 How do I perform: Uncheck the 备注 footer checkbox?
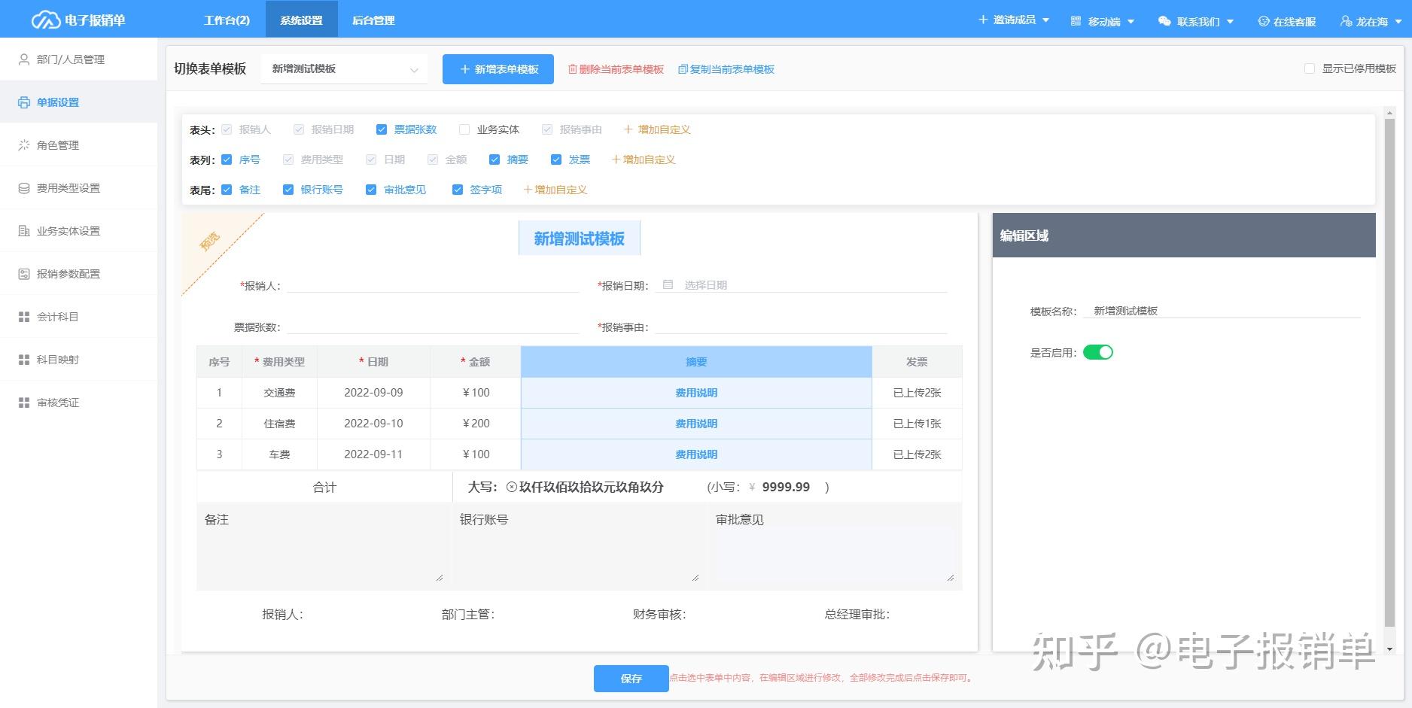tap(227, 190)
